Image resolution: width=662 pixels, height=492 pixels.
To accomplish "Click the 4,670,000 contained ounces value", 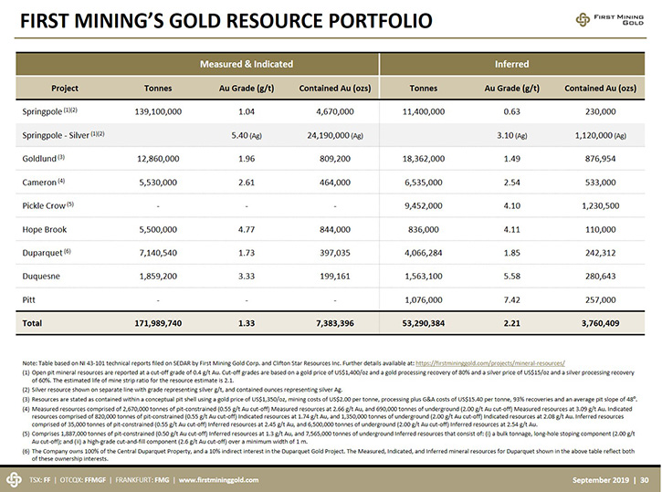I will (x=335, y=111).
